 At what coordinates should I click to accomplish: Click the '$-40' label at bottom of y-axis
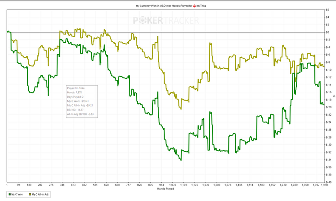point(328,182)
